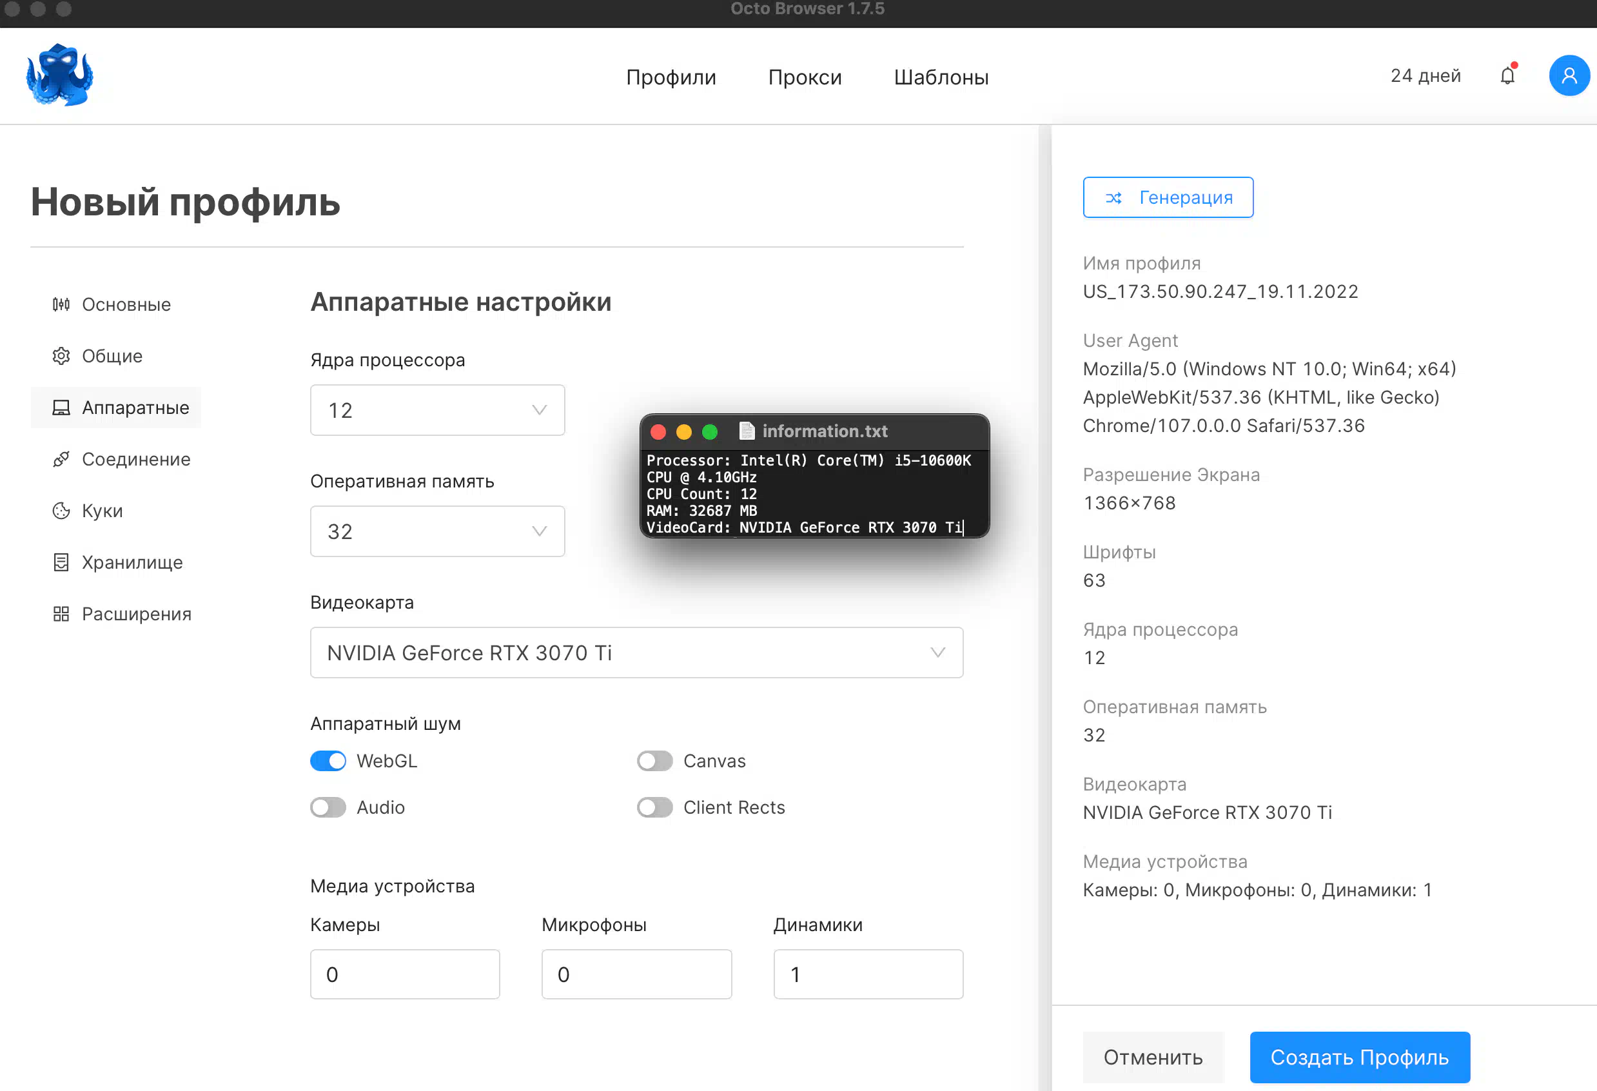Click the User Agent Mozilla/5.0 string
1597x1091 pixels.
1270,397
